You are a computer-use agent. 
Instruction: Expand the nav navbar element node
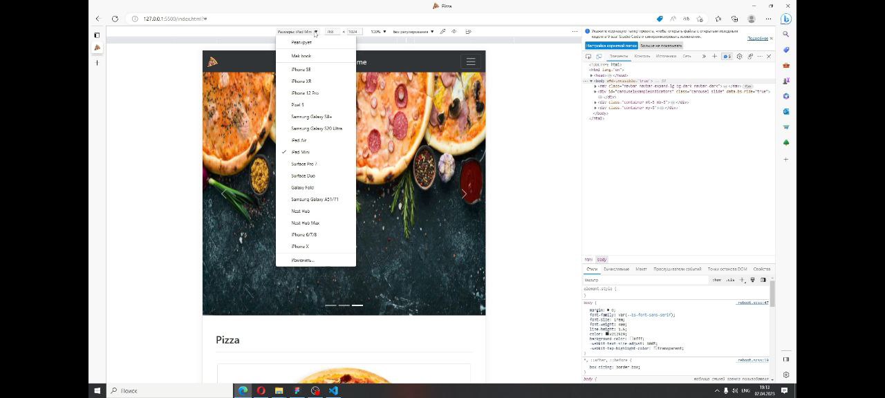pyautogui.click(x=595, y=86)
